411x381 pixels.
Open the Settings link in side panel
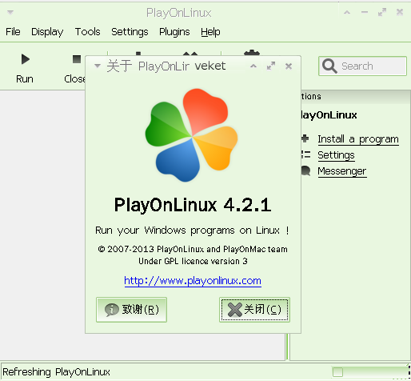pos(336,155)
